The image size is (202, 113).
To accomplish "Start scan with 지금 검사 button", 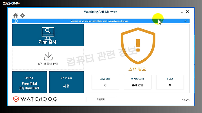I will pyautogui.click(x=48, y=35).
